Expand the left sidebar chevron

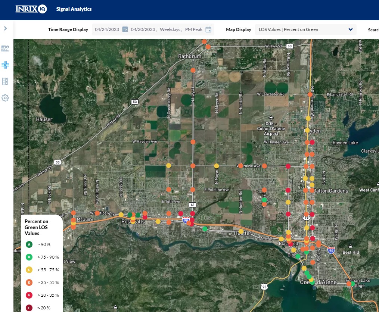click(5, 28)
